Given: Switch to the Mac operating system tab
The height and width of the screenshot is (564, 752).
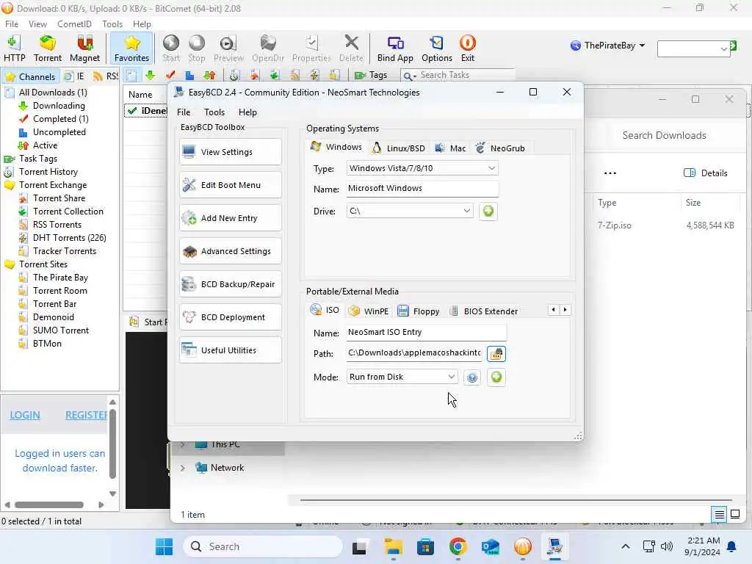Looking at the screenshot, I should pyautogui.click(x=450, y=148).
